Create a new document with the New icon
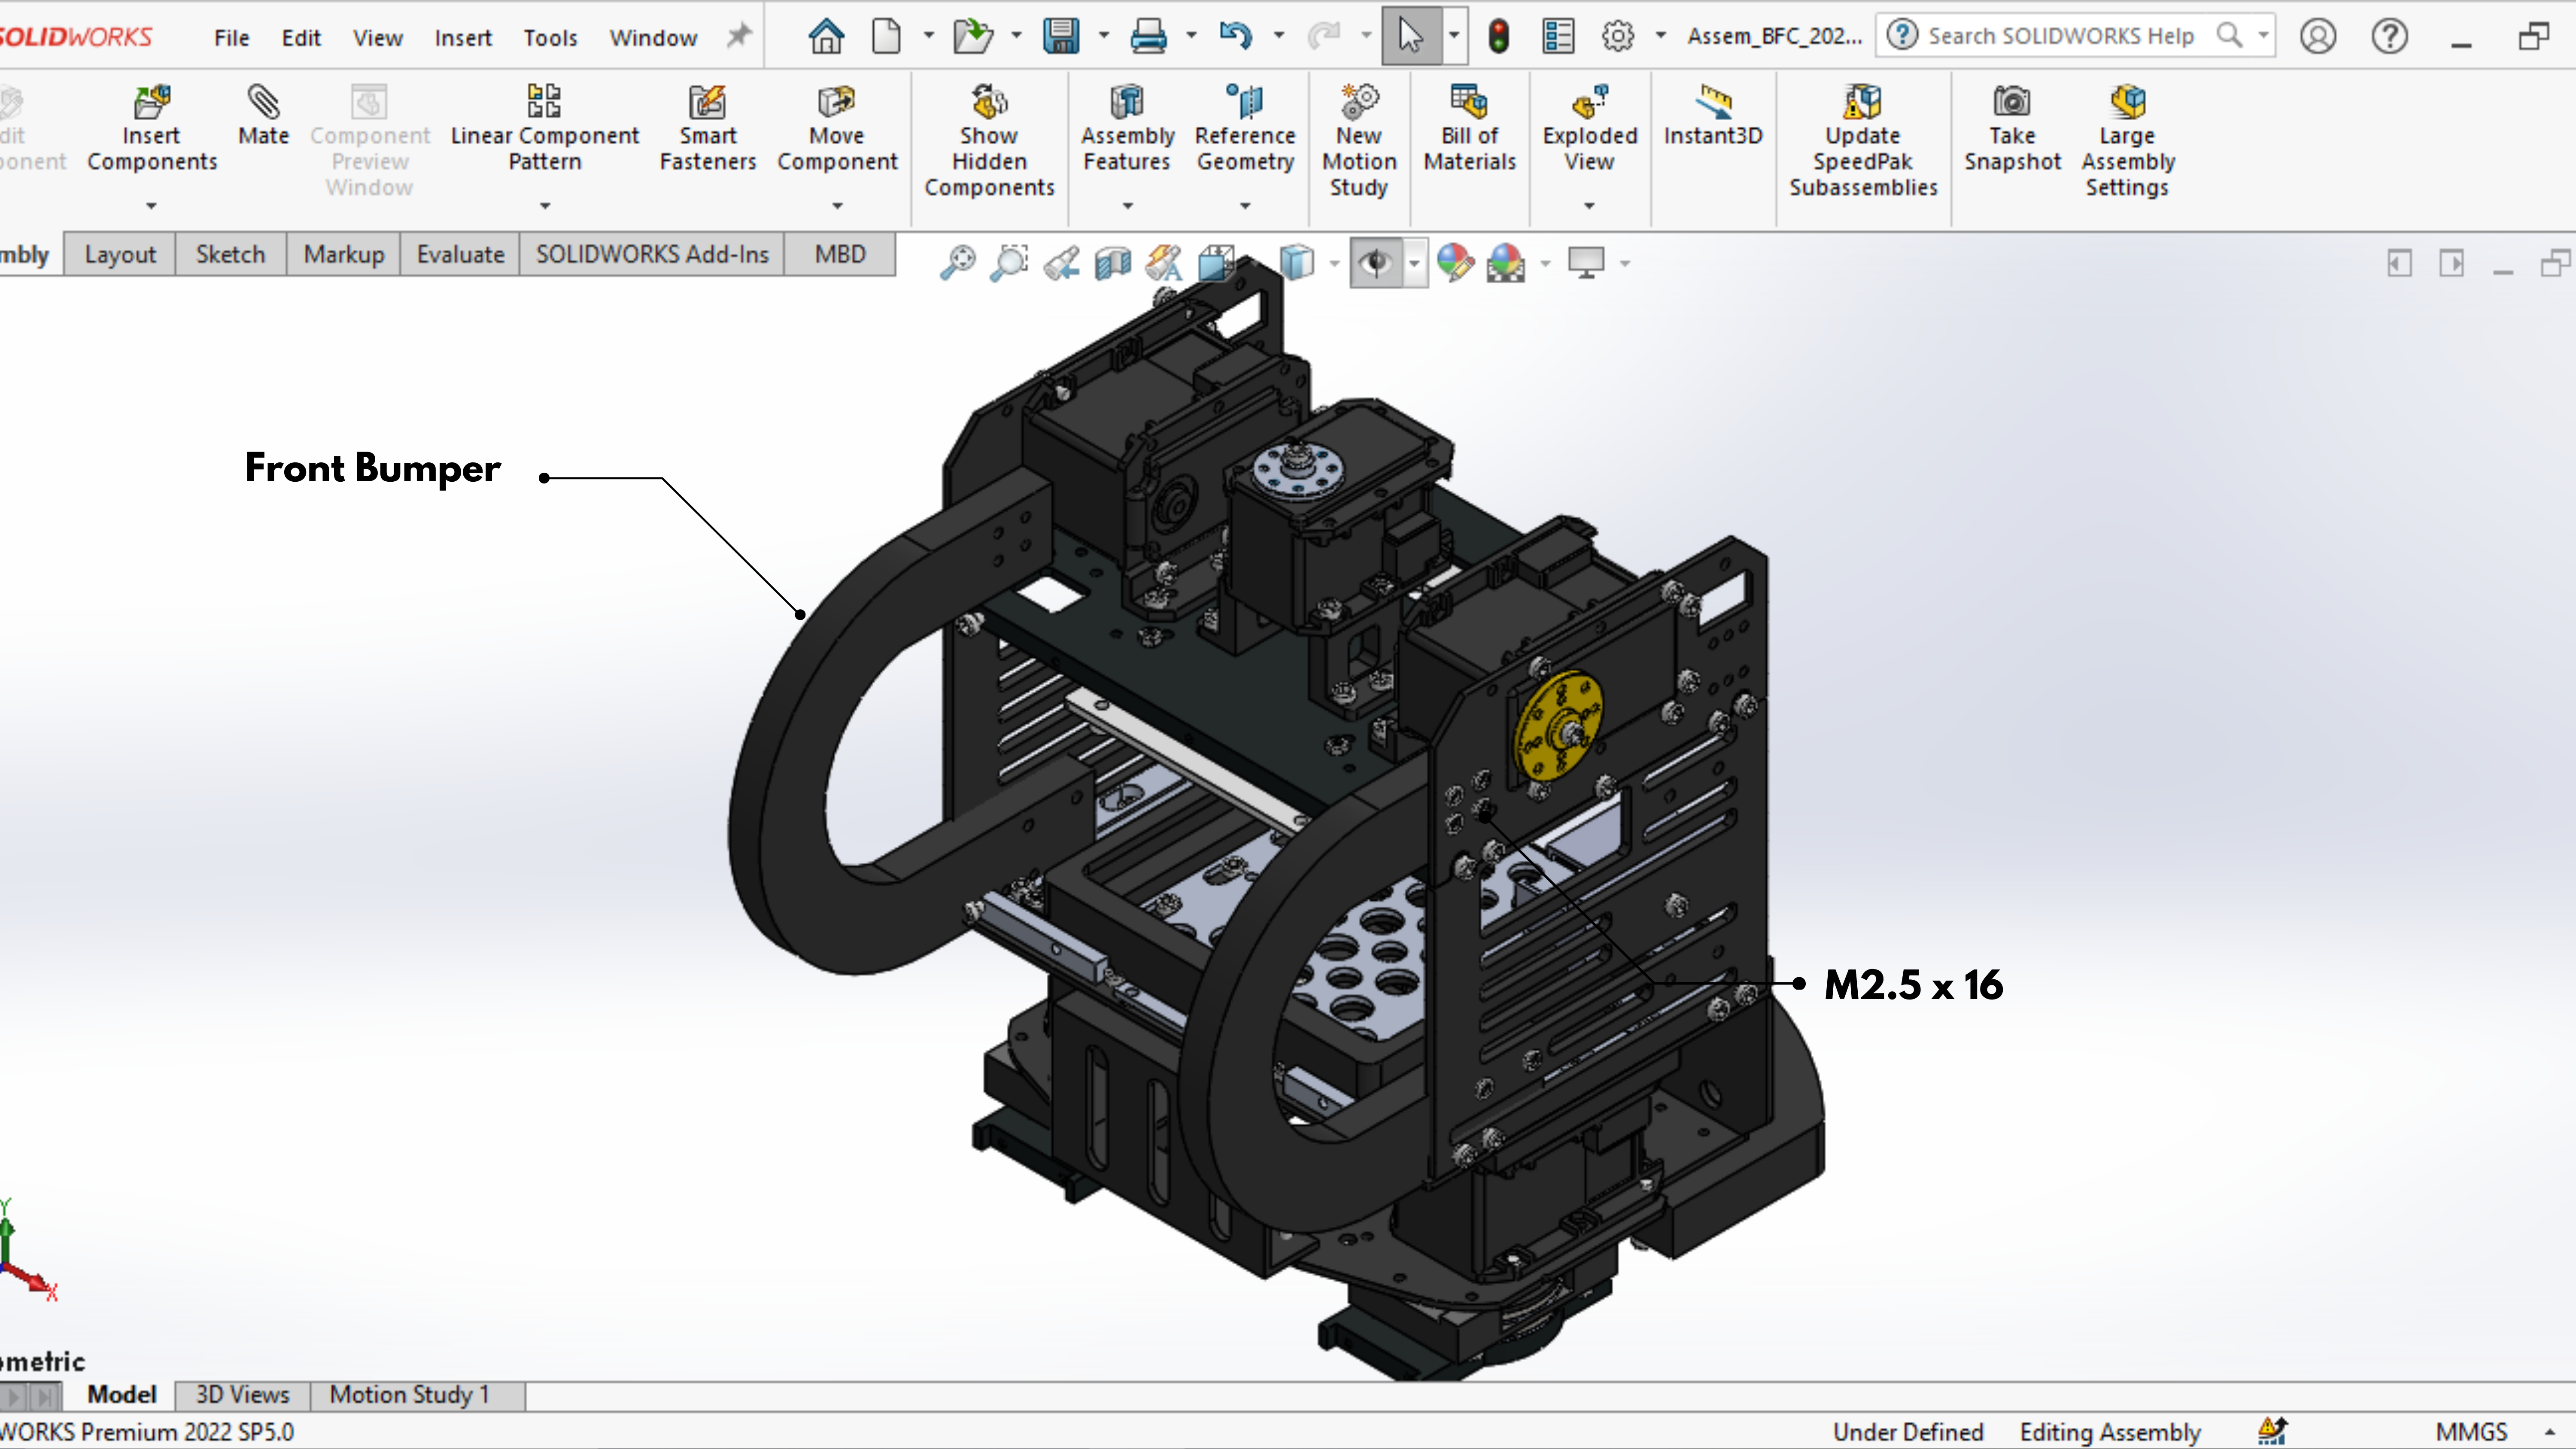Viewport: 2576px width, 1449px height. pyautogui.click(x=886, y=37)
